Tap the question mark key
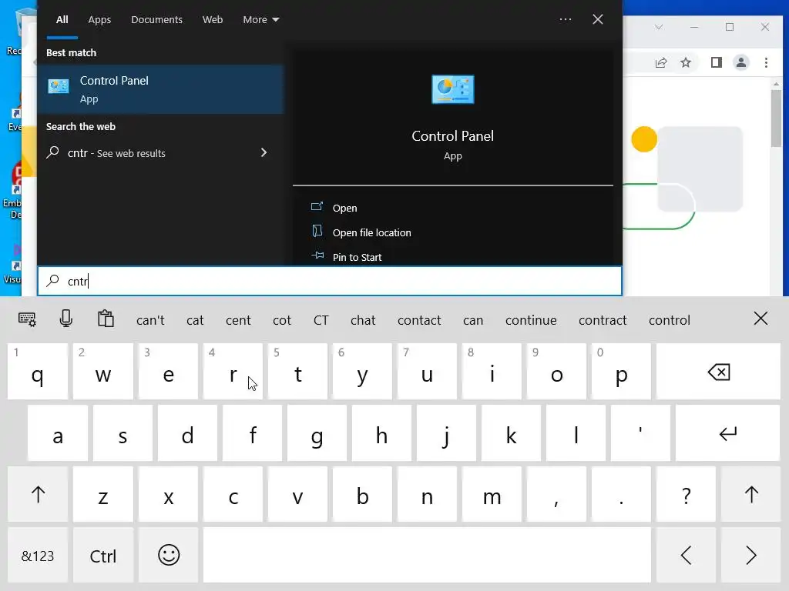This screenshot has width=789, height=591. click(686, 495)
